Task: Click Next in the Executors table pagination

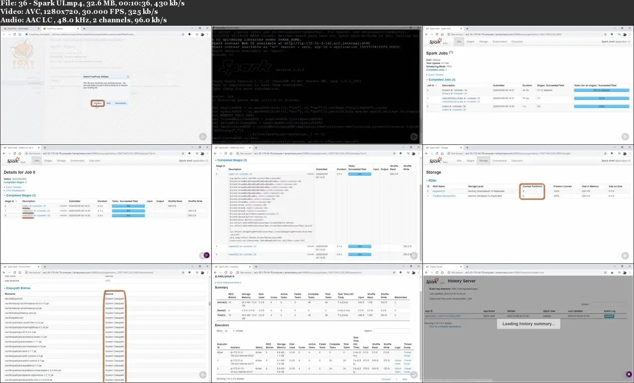Action: point(404,379)
